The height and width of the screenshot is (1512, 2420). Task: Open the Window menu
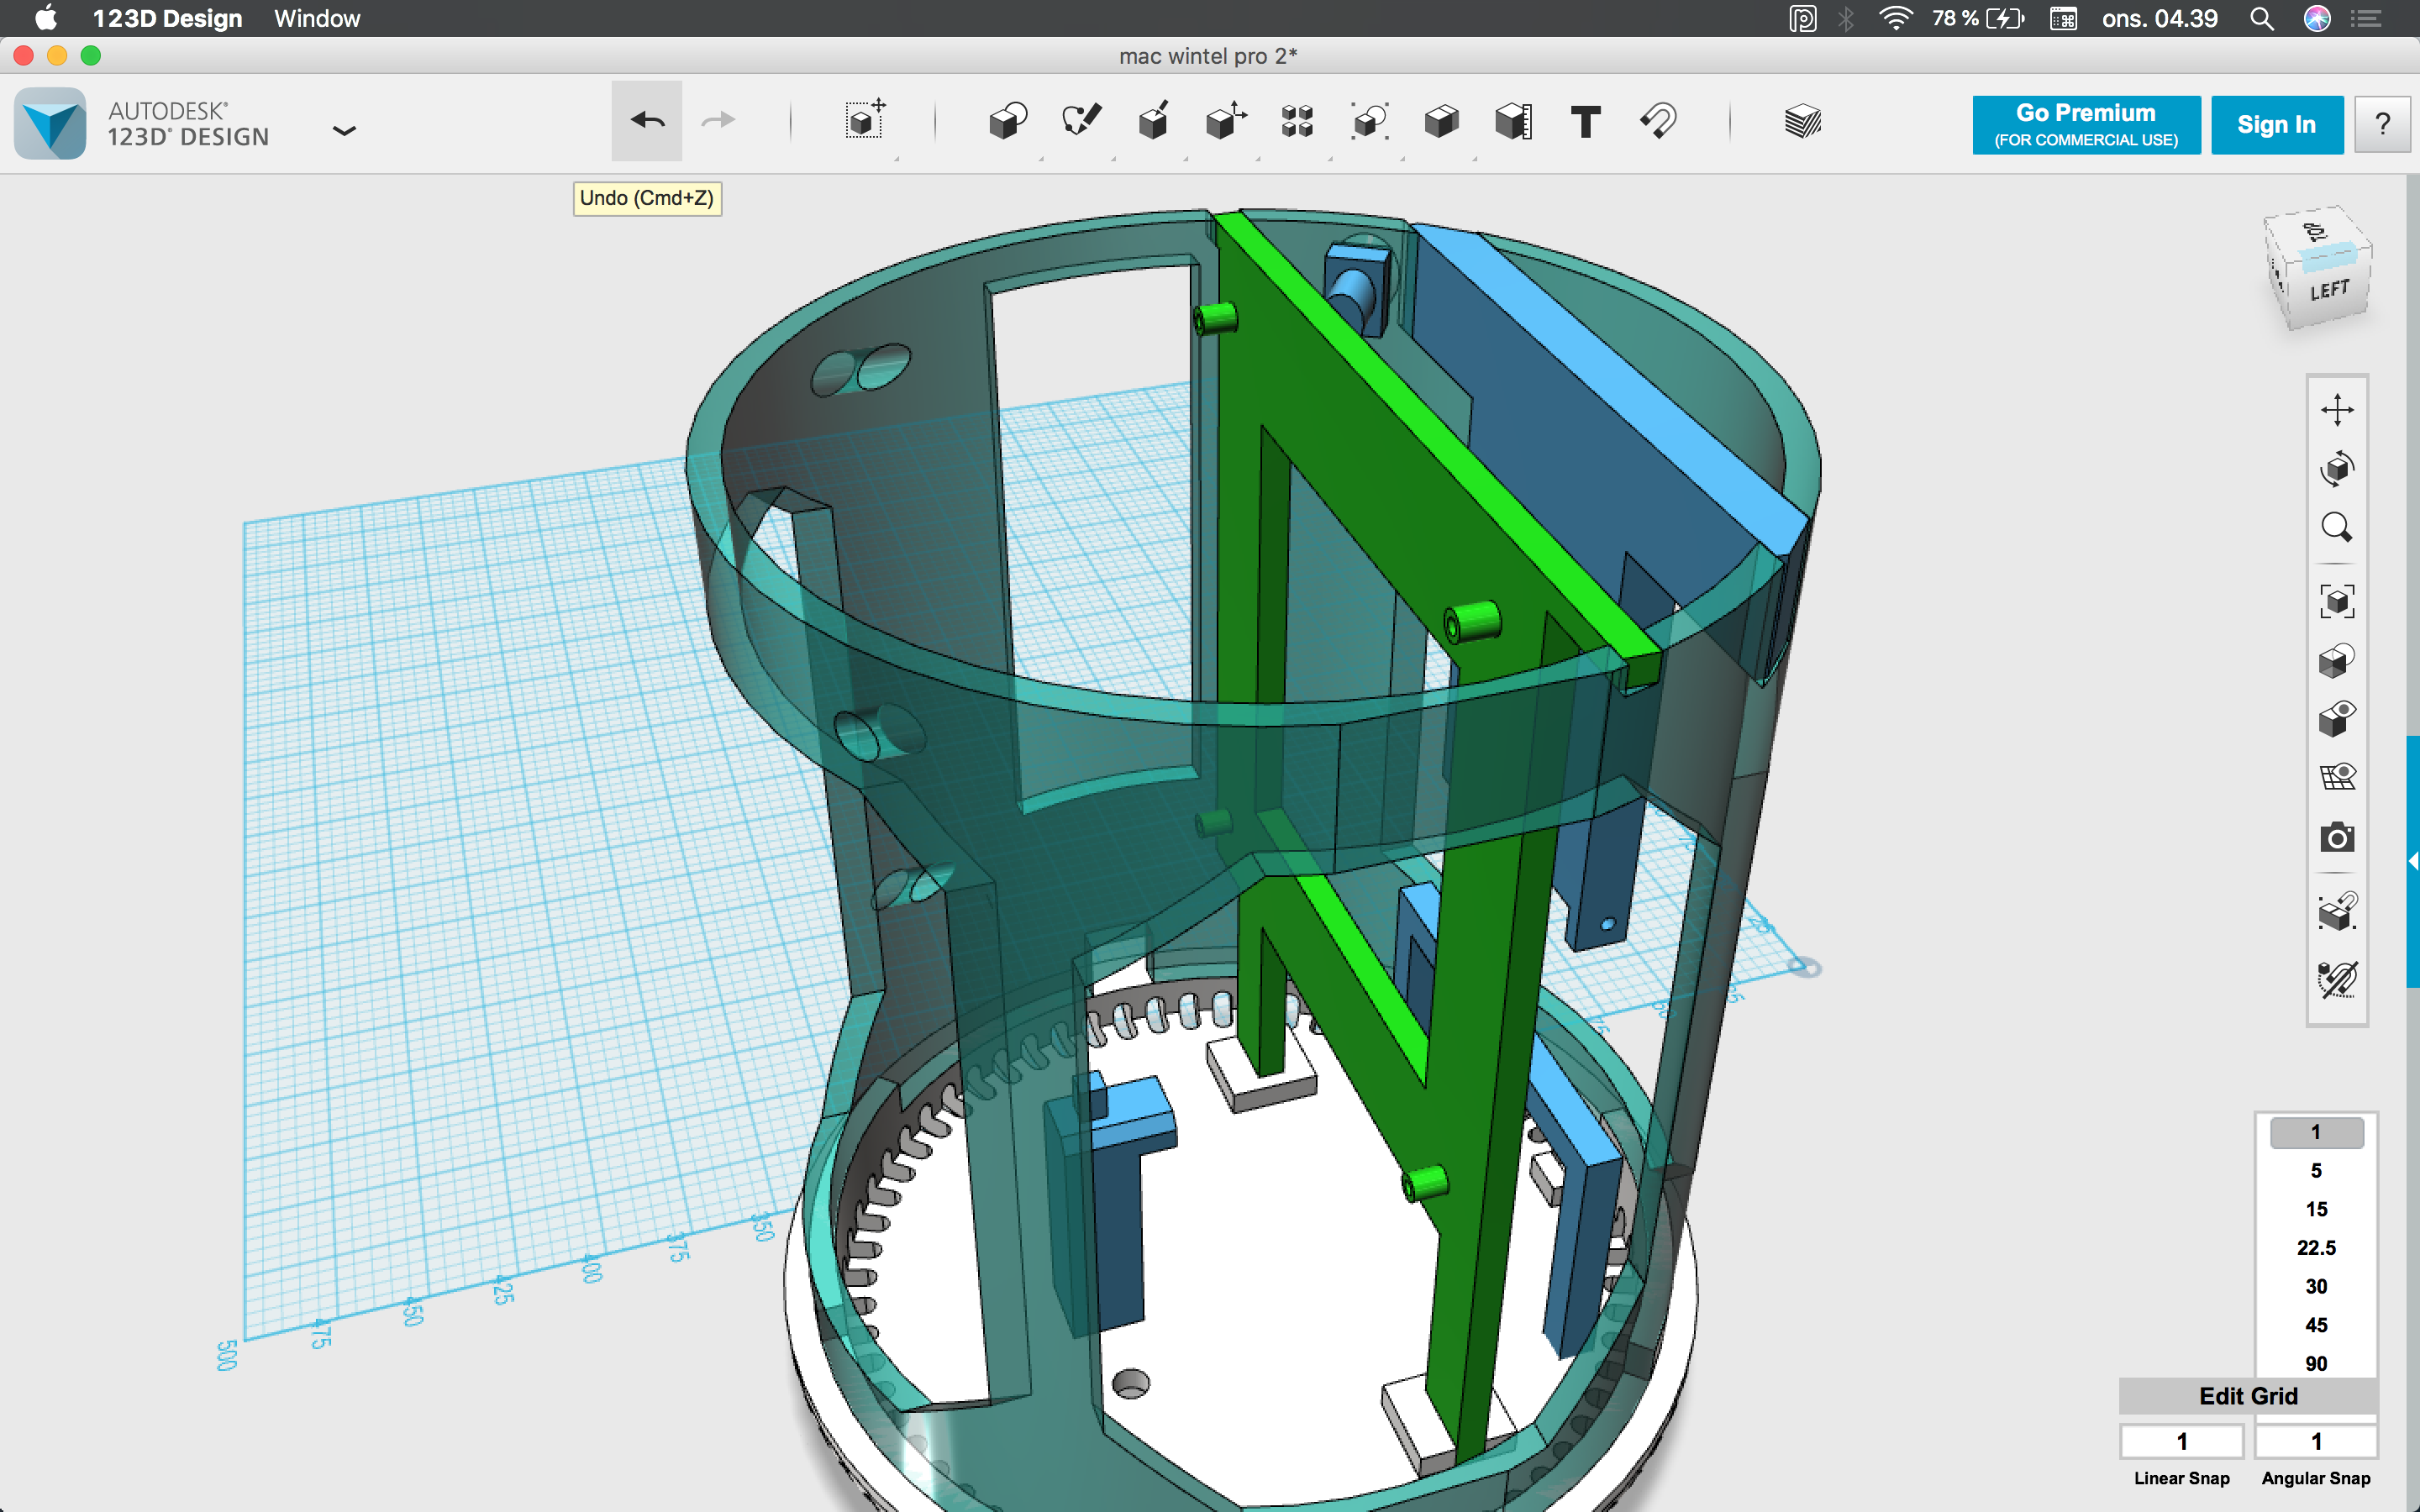317,18
